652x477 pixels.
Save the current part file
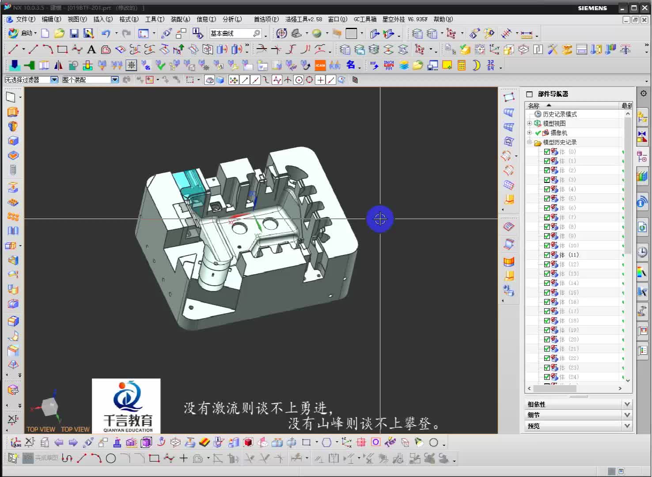click(74, 33)
